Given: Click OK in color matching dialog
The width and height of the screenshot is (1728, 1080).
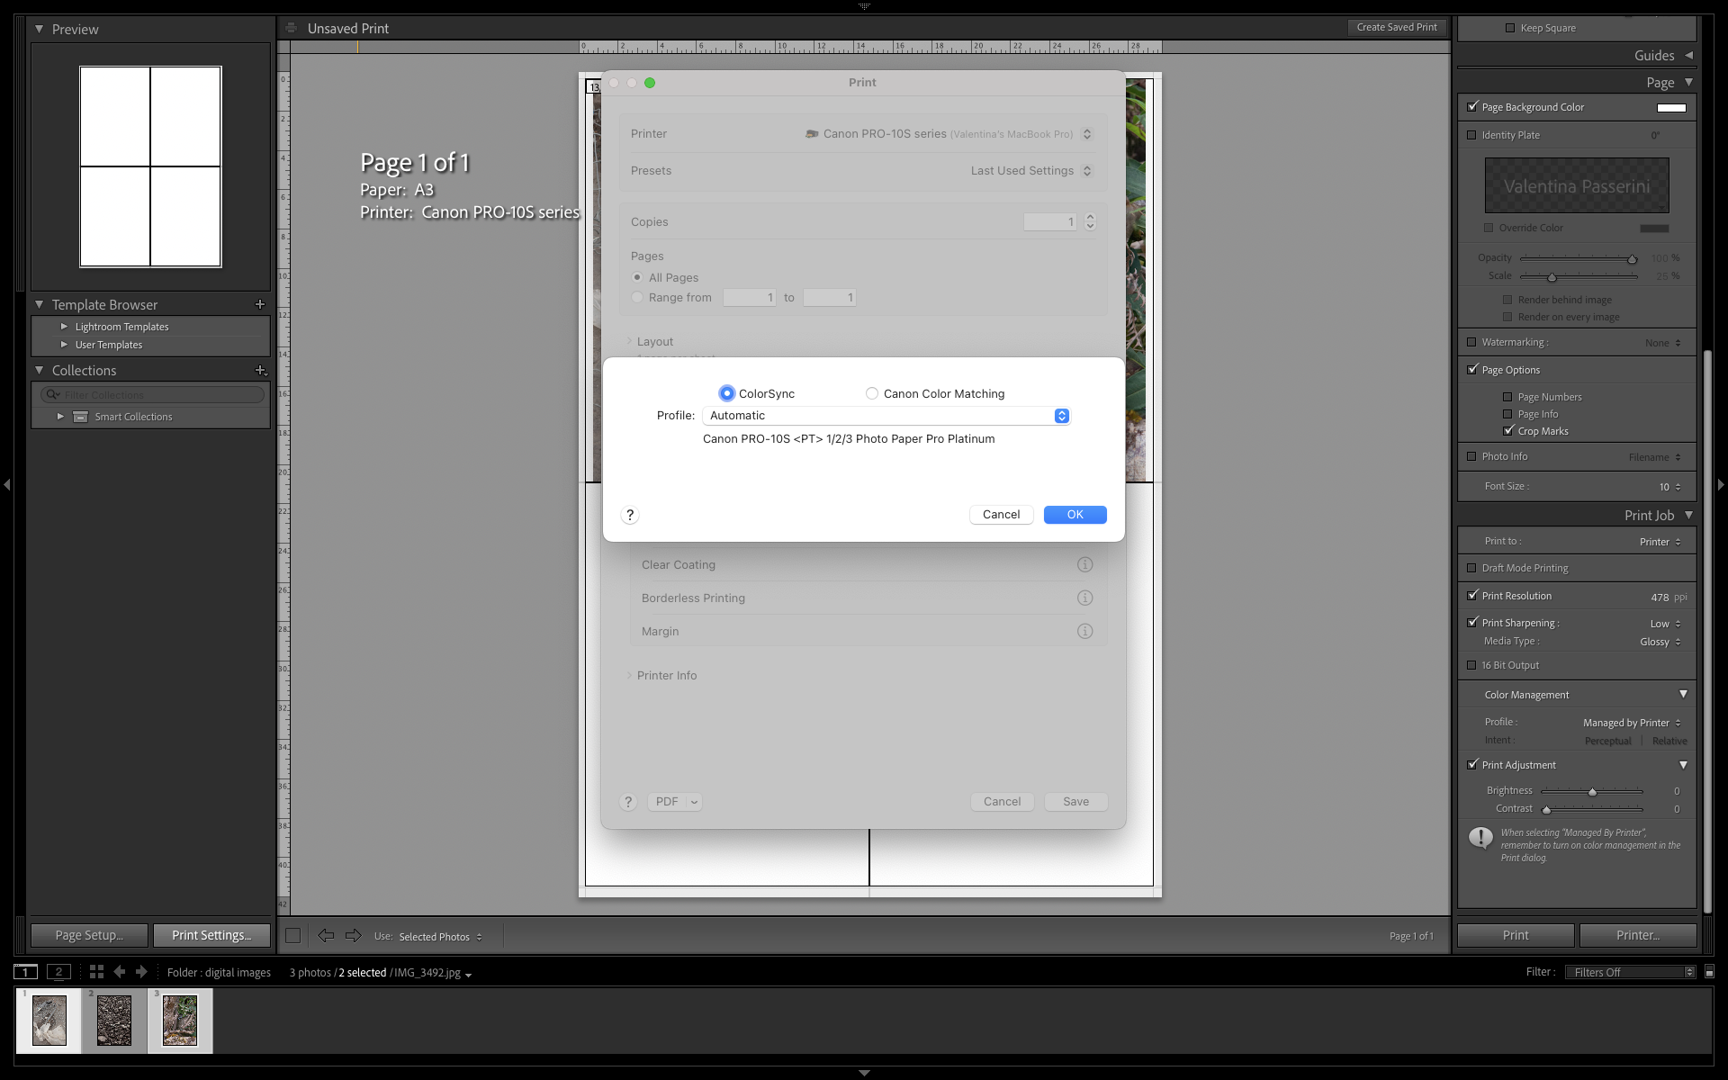Looking at the screenshot, I should tap(1075, 515).
